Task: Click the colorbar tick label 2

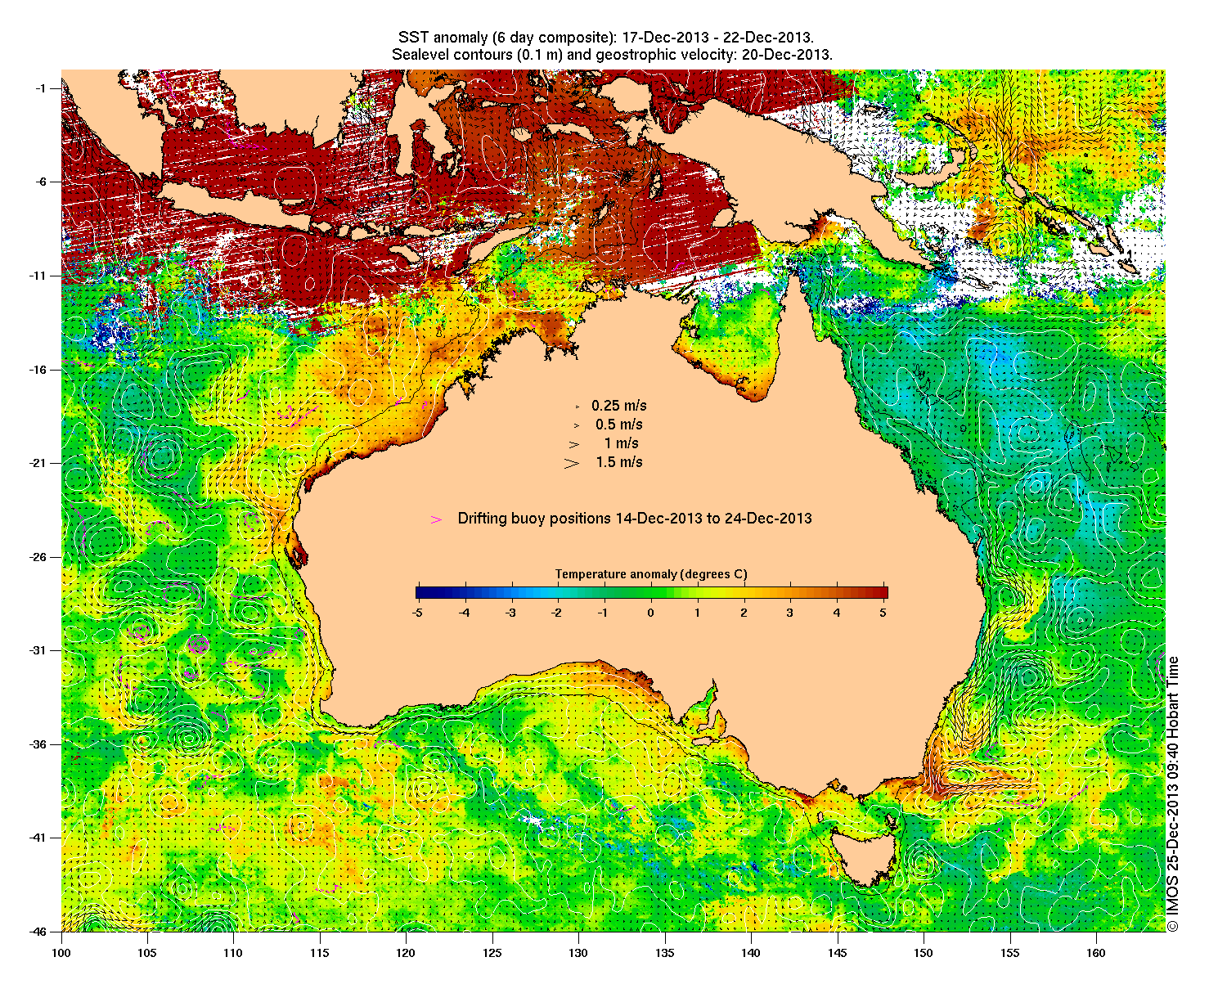Action: pos(744,612)
